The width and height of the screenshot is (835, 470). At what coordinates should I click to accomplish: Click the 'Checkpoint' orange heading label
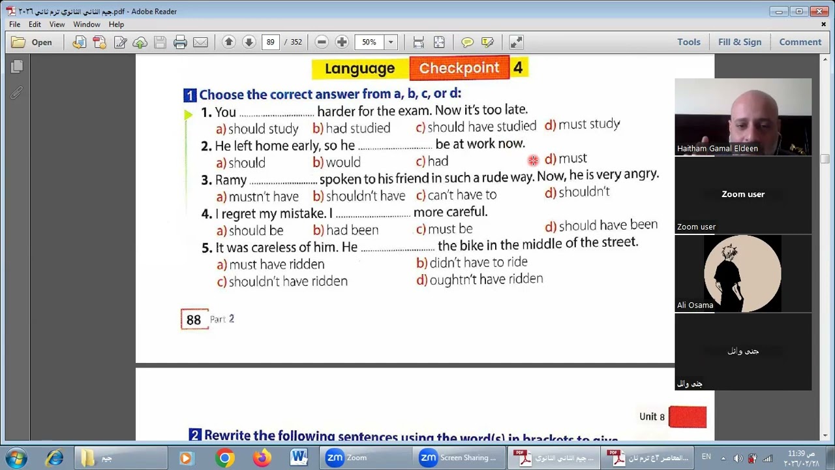[459, 68]
